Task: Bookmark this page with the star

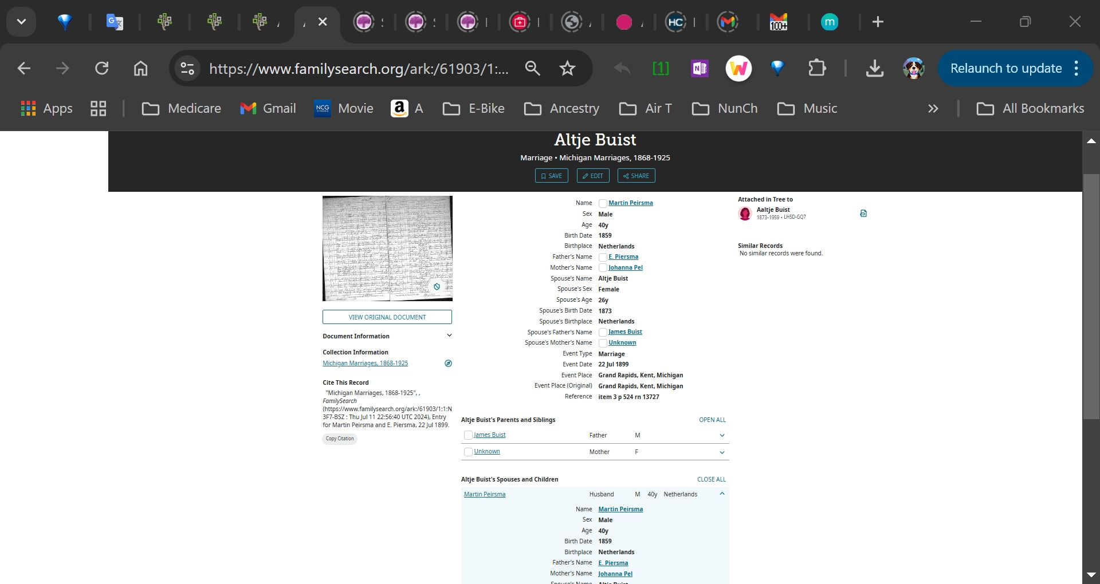Action: 567,69
